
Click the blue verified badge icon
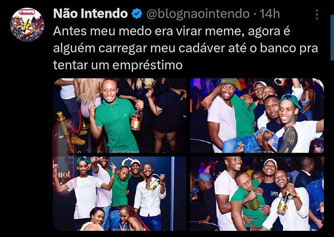click(x=137, y=14)
